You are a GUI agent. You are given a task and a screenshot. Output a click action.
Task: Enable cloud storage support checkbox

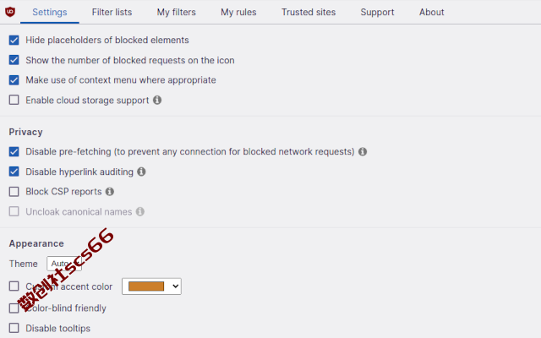[14, 100]
